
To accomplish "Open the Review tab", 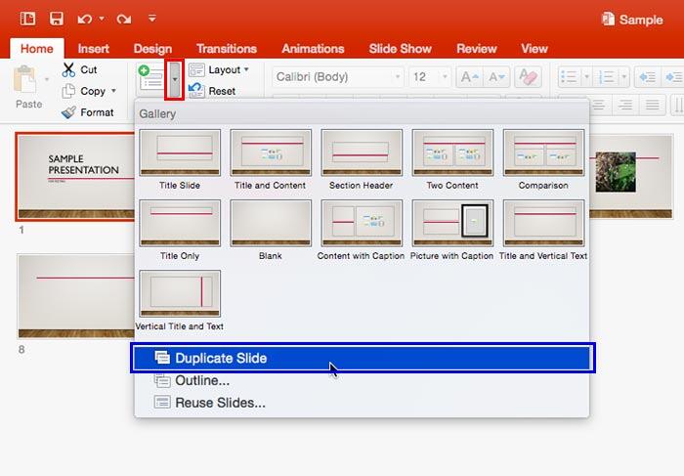I will [477, 49].
